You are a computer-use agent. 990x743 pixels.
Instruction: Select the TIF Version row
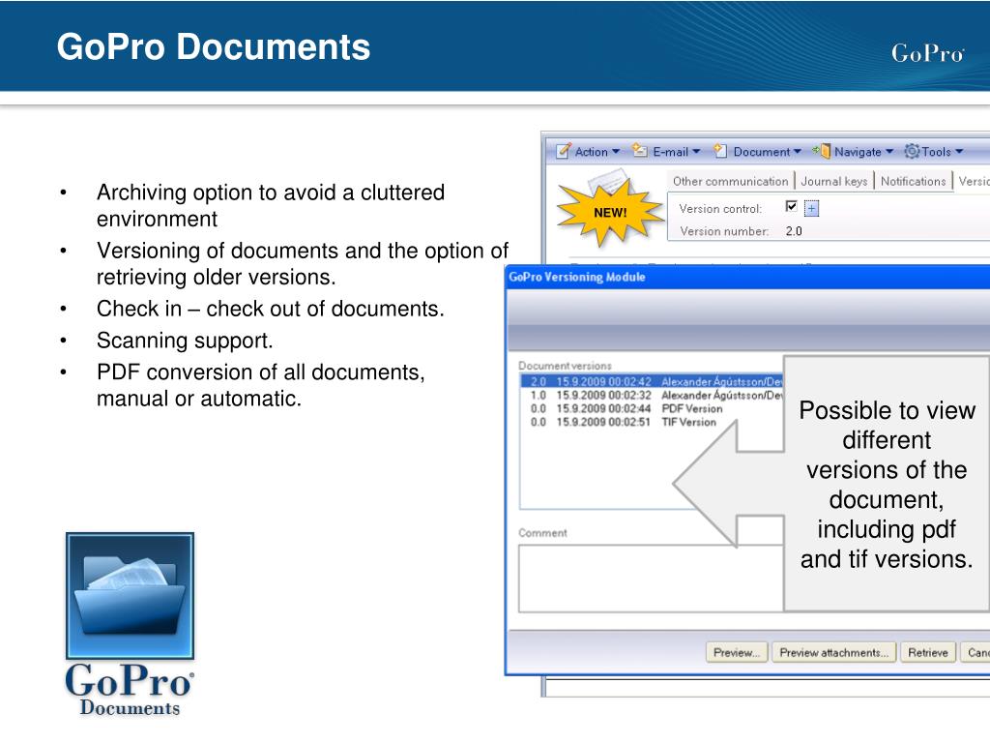[x=652, y=422]
